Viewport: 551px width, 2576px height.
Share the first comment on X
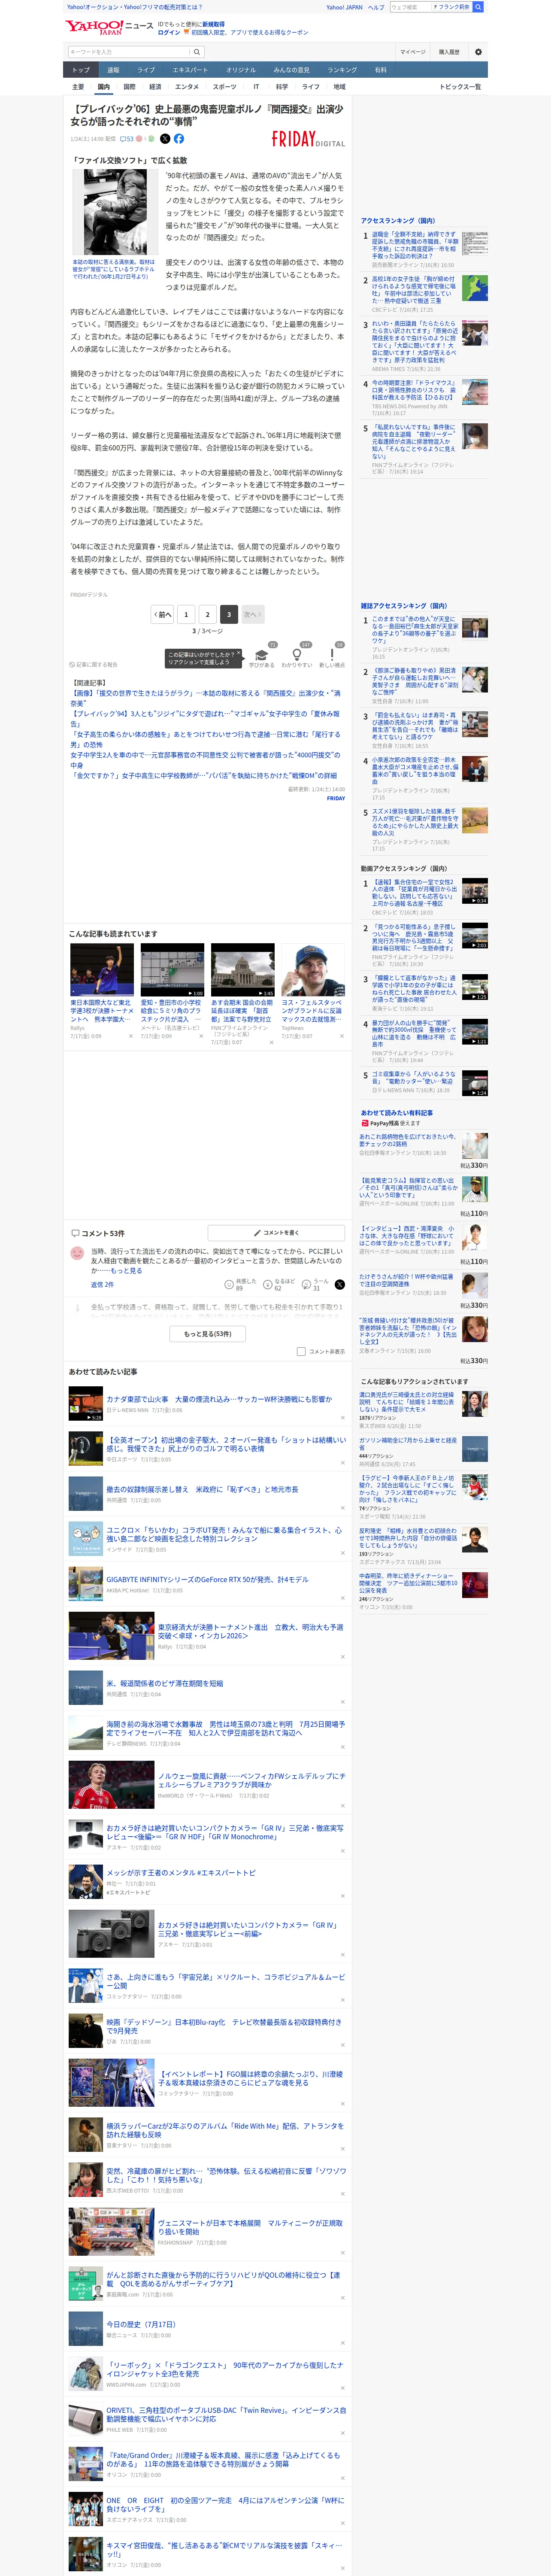(340, 1285)
